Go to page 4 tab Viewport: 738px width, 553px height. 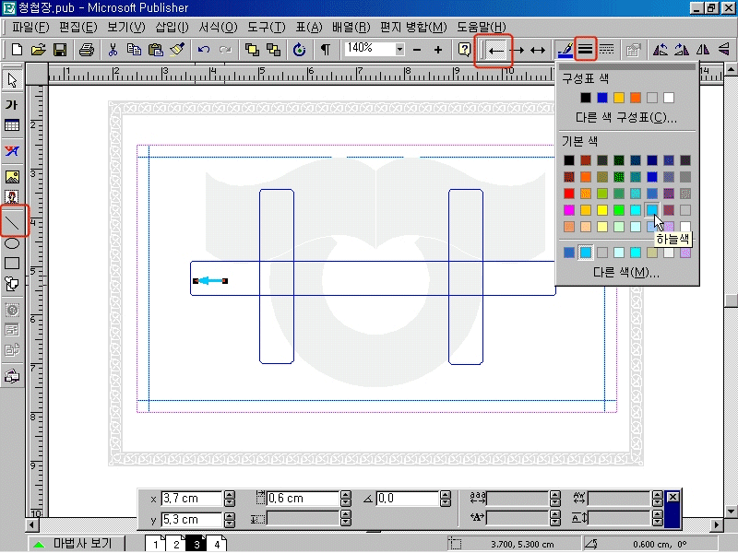217,544
